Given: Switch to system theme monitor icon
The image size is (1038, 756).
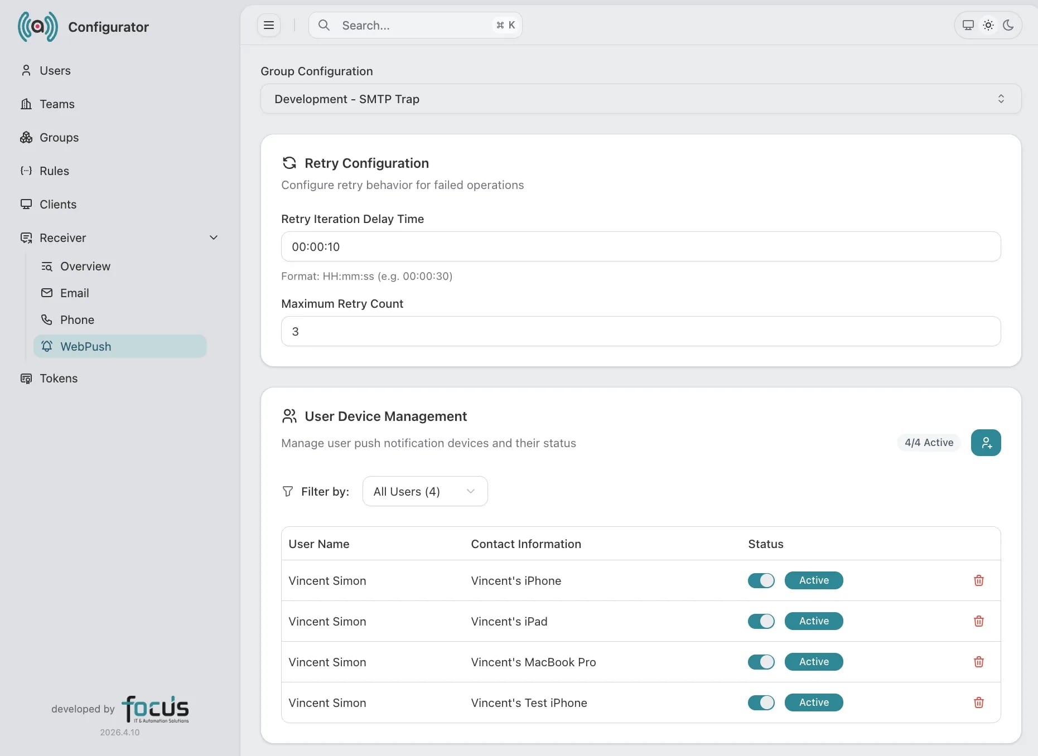Looking at the screenshot, I should [968, 25].
